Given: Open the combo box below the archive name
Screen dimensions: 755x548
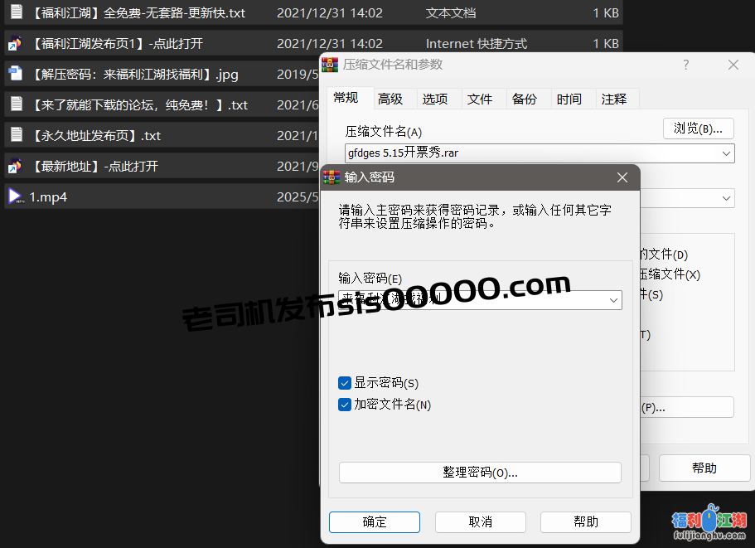Looking at the screenshot, I should point(725,198).
